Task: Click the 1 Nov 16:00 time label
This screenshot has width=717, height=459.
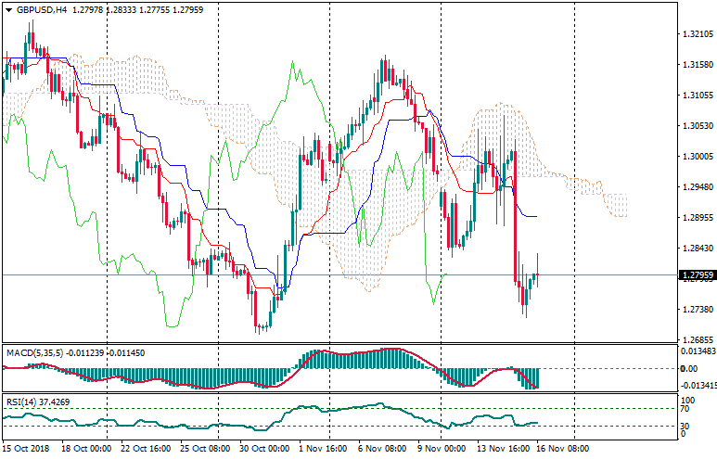Action: tap(321, 448)
